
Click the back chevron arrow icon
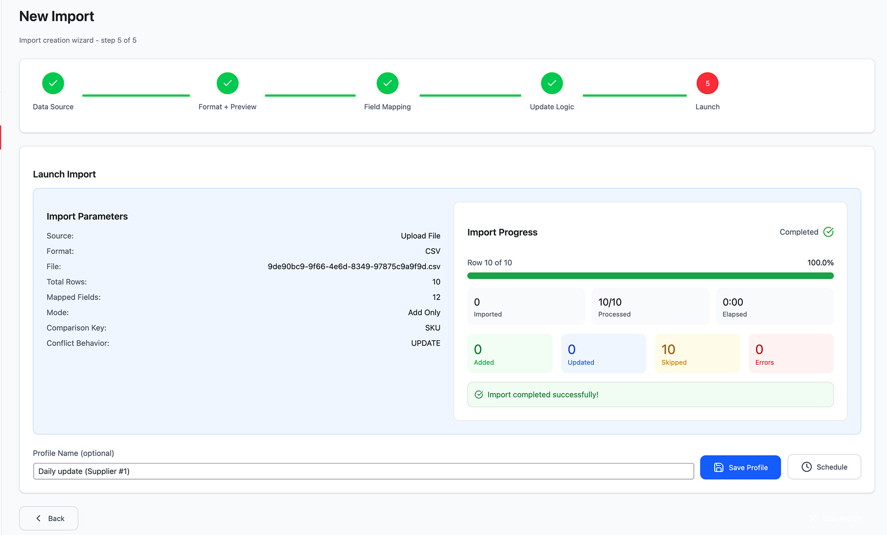coord(39,518)
